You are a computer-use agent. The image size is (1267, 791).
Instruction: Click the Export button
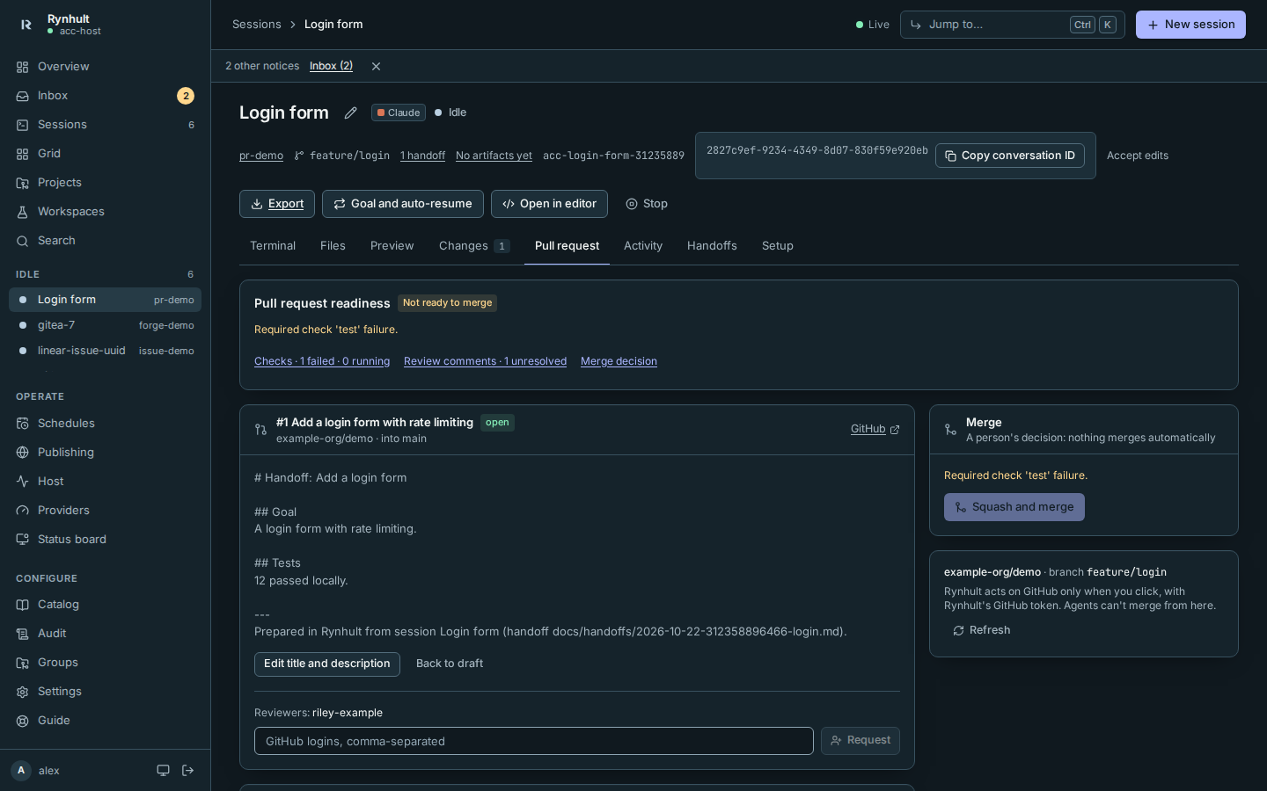click(x=275, y=204)
